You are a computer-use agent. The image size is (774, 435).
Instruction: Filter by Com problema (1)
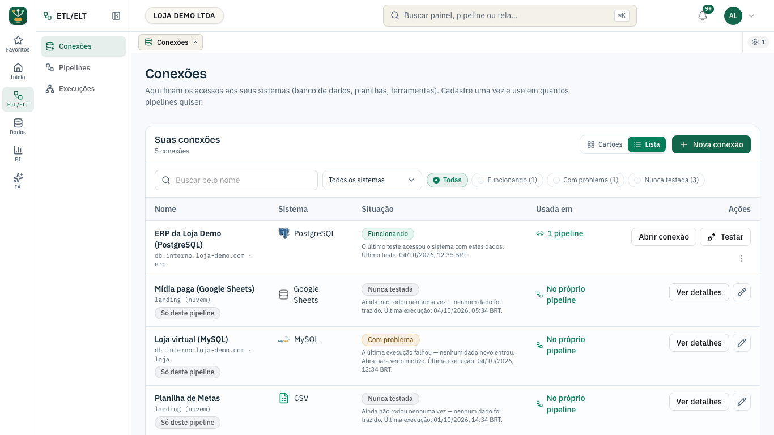point(586,180)
